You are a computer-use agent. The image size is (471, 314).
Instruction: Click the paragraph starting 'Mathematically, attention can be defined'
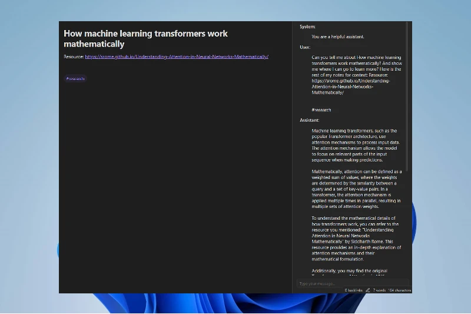(x=357, y=189)
